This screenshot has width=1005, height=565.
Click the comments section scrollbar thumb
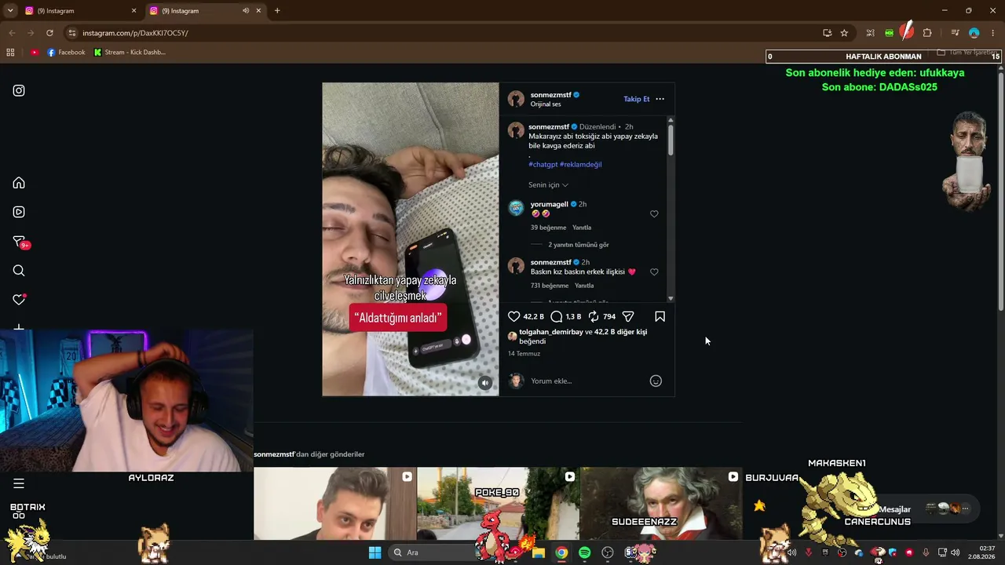click(671, 139)
